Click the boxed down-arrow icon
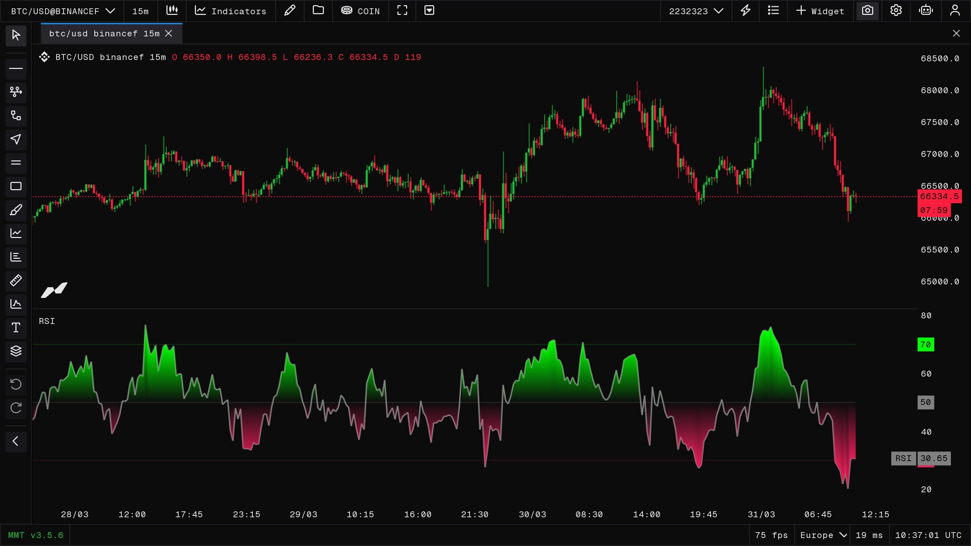971x546 pixels. pyautogui.click(x=429, y=11)
